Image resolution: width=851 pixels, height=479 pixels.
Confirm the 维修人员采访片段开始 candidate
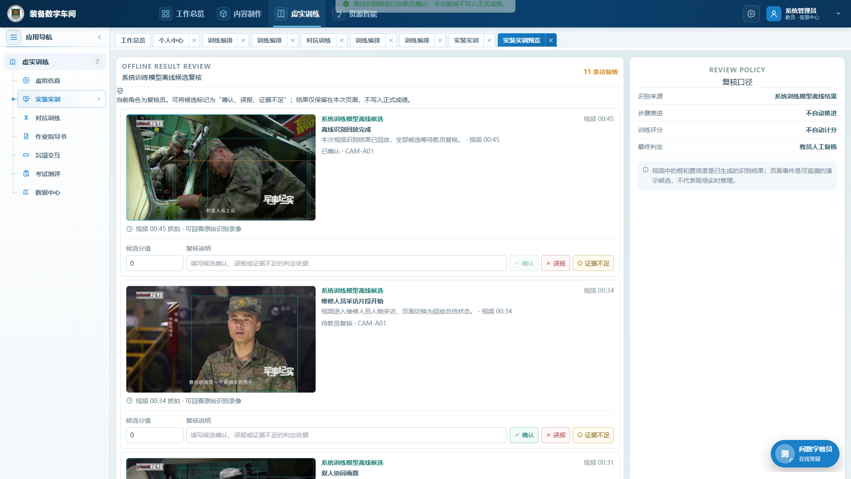[524, 435]
